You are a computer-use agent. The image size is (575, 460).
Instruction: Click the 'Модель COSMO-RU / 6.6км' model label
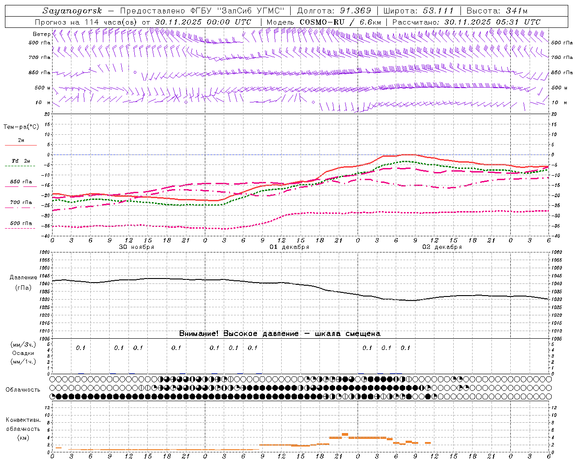click(x=323, y=22)
